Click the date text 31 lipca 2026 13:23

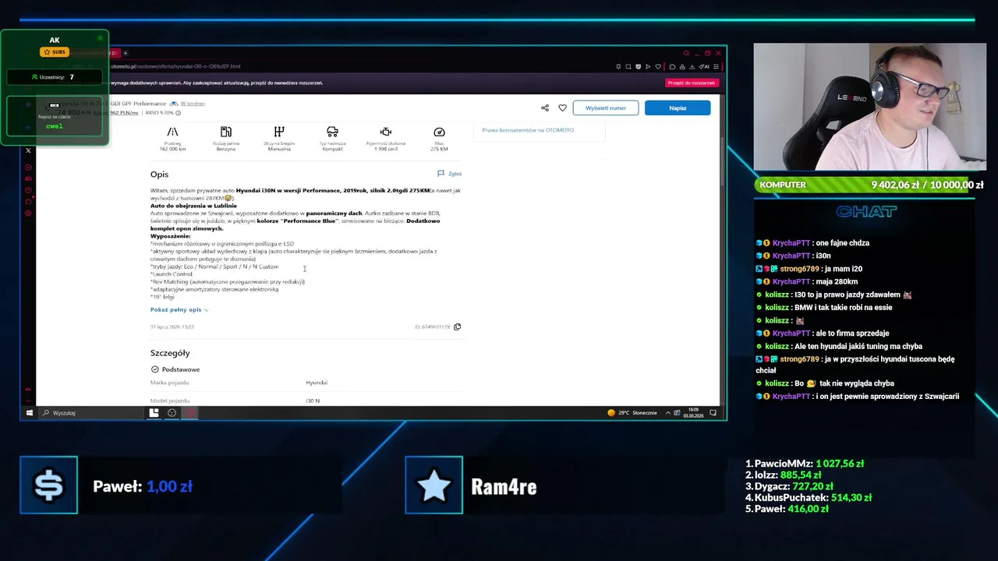(x=172, y=327)
